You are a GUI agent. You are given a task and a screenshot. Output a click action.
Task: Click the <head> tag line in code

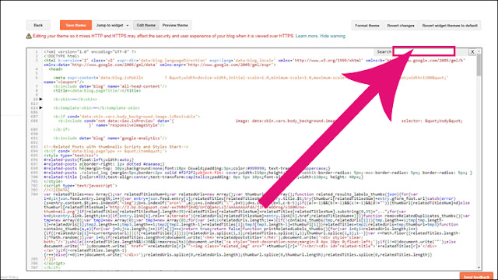[x=55, y=69]
